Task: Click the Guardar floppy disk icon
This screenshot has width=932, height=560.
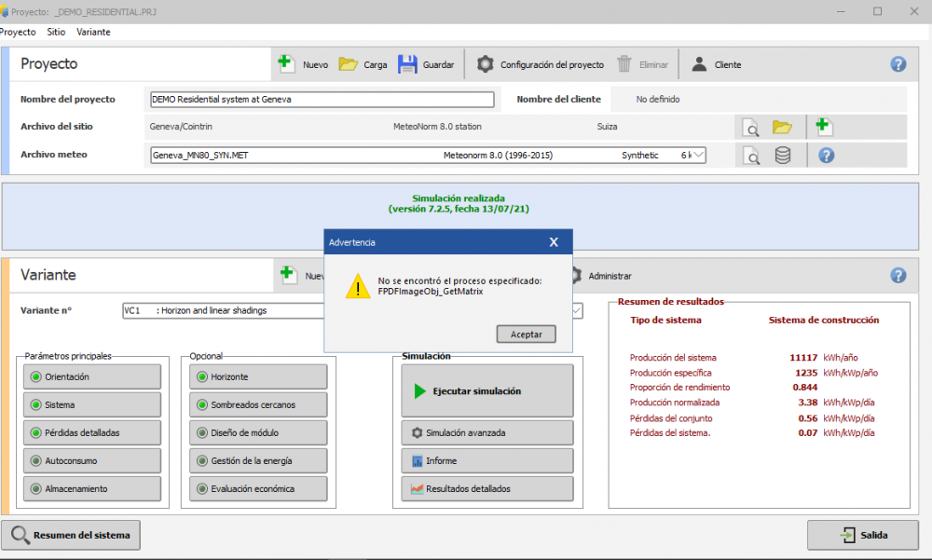Action: 407,64
